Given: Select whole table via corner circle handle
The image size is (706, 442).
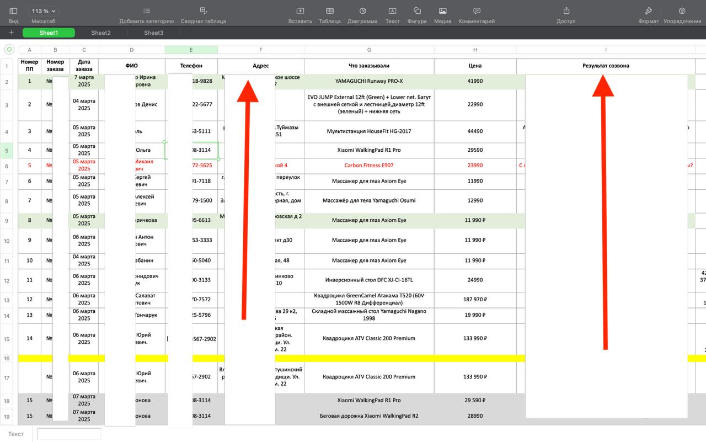Looking at the screenshot, I should (9, 49).
